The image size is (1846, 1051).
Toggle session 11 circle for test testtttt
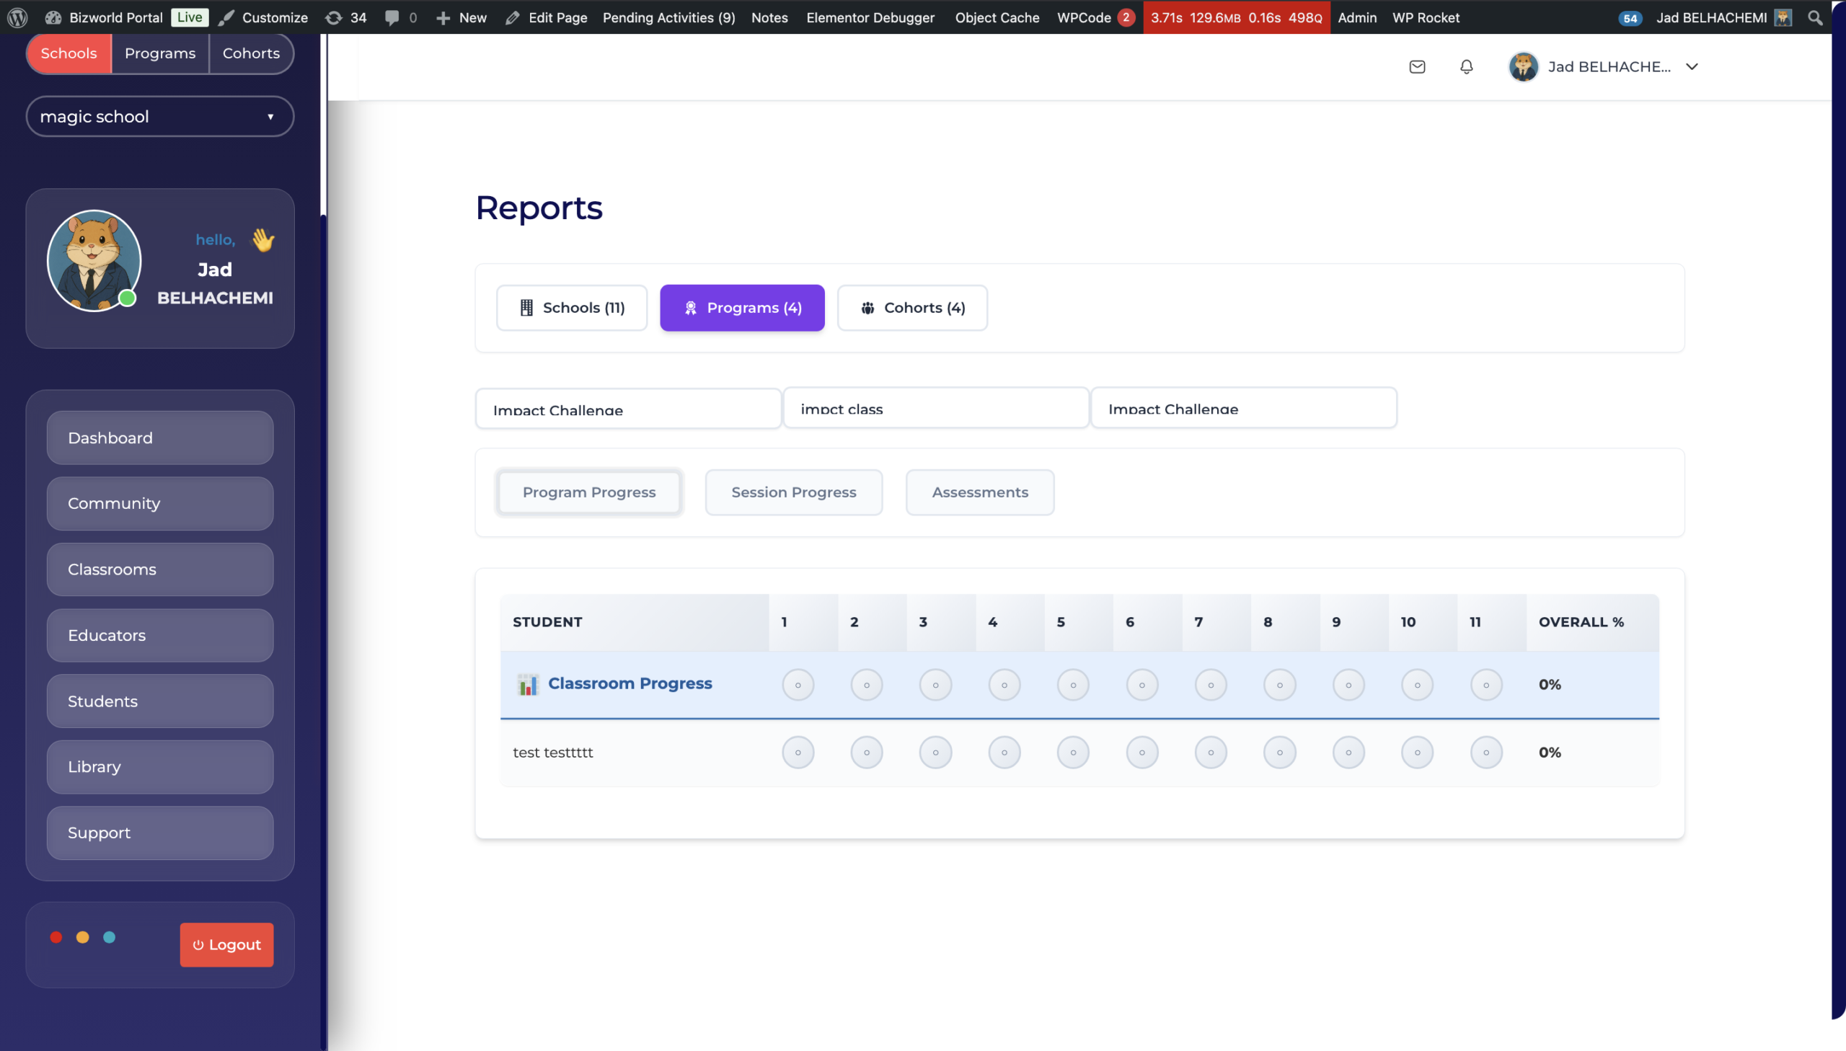1485,752
